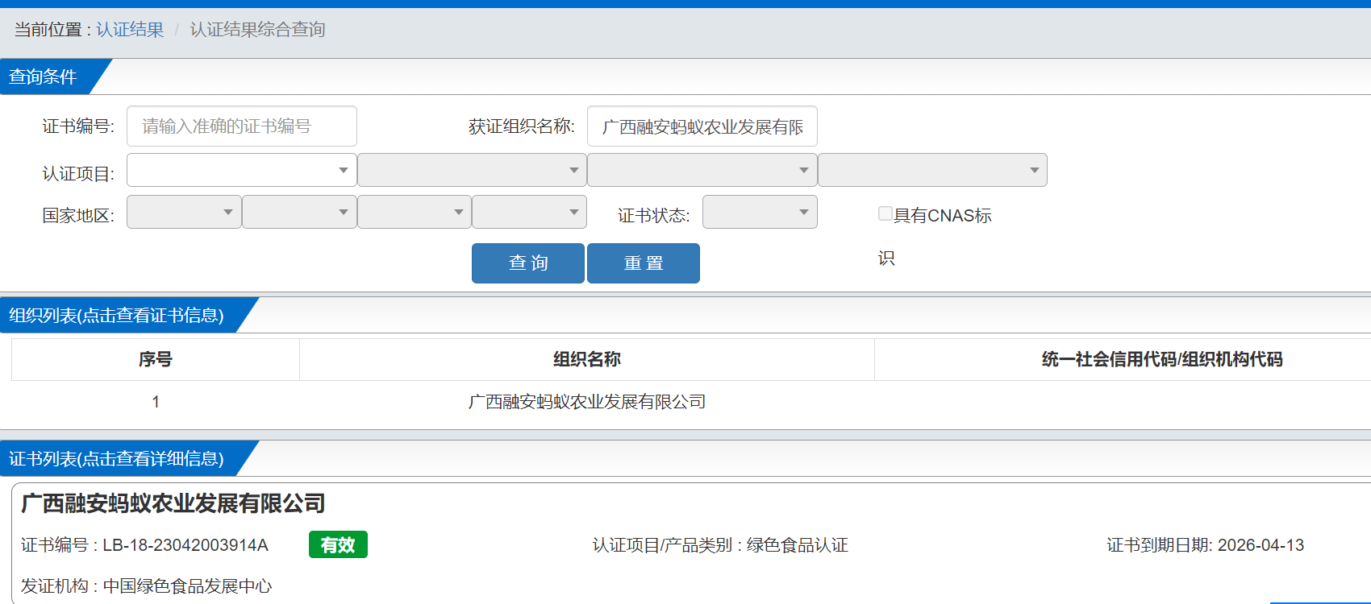
Task: Open the third 认证项目 dropdown
Action: (x=702, y=170)
